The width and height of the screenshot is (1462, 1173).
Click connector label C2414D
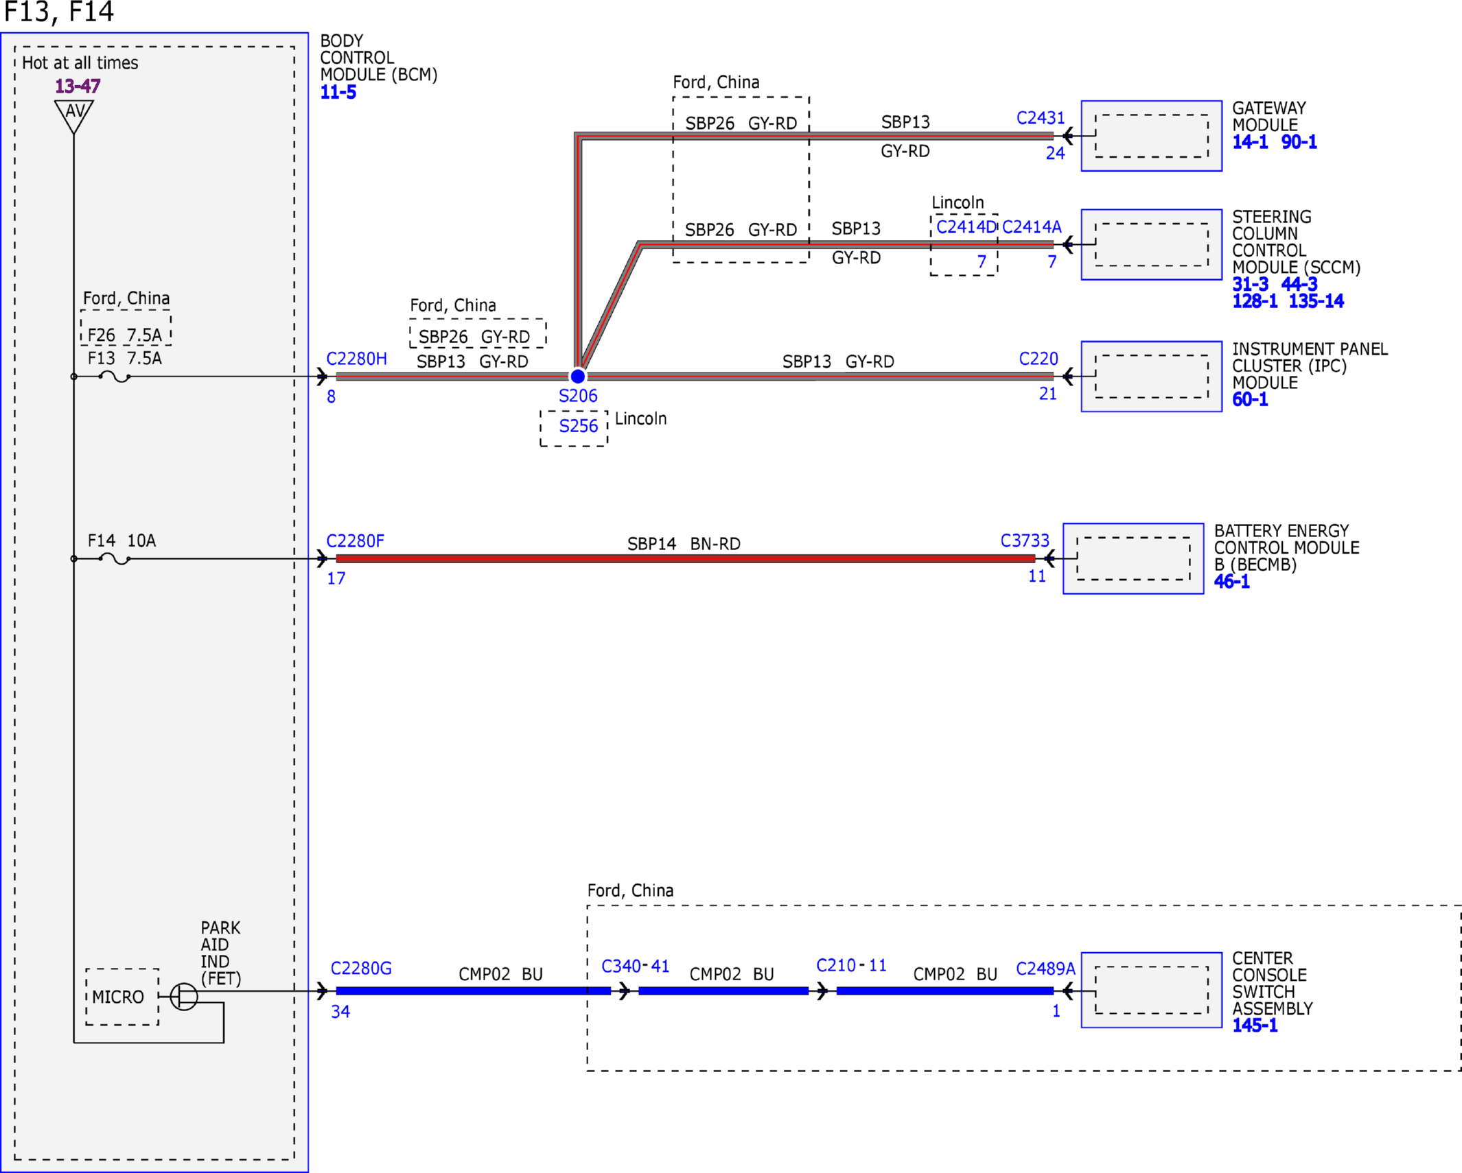tap(966, 227)
